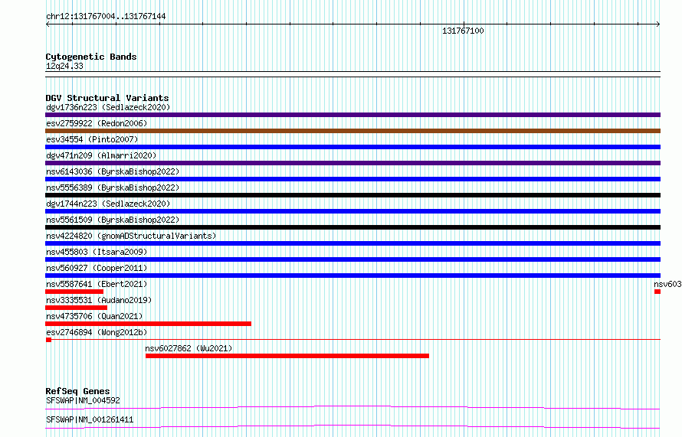Open nsv455803 (Itsara2009) variant label
This screenshot has width=682, height=437.
point(97,252)
